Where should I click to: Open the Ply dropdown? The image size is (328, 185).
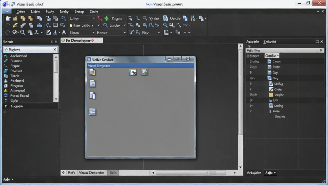coord(159,32)
